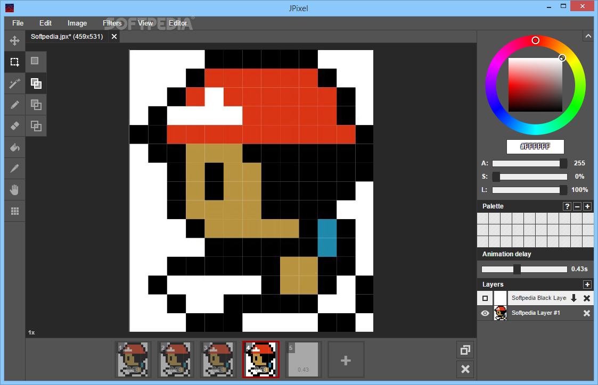Click the 1x zoom indicator
Screen dimensions: 598x385
click(x=31, y=332)
